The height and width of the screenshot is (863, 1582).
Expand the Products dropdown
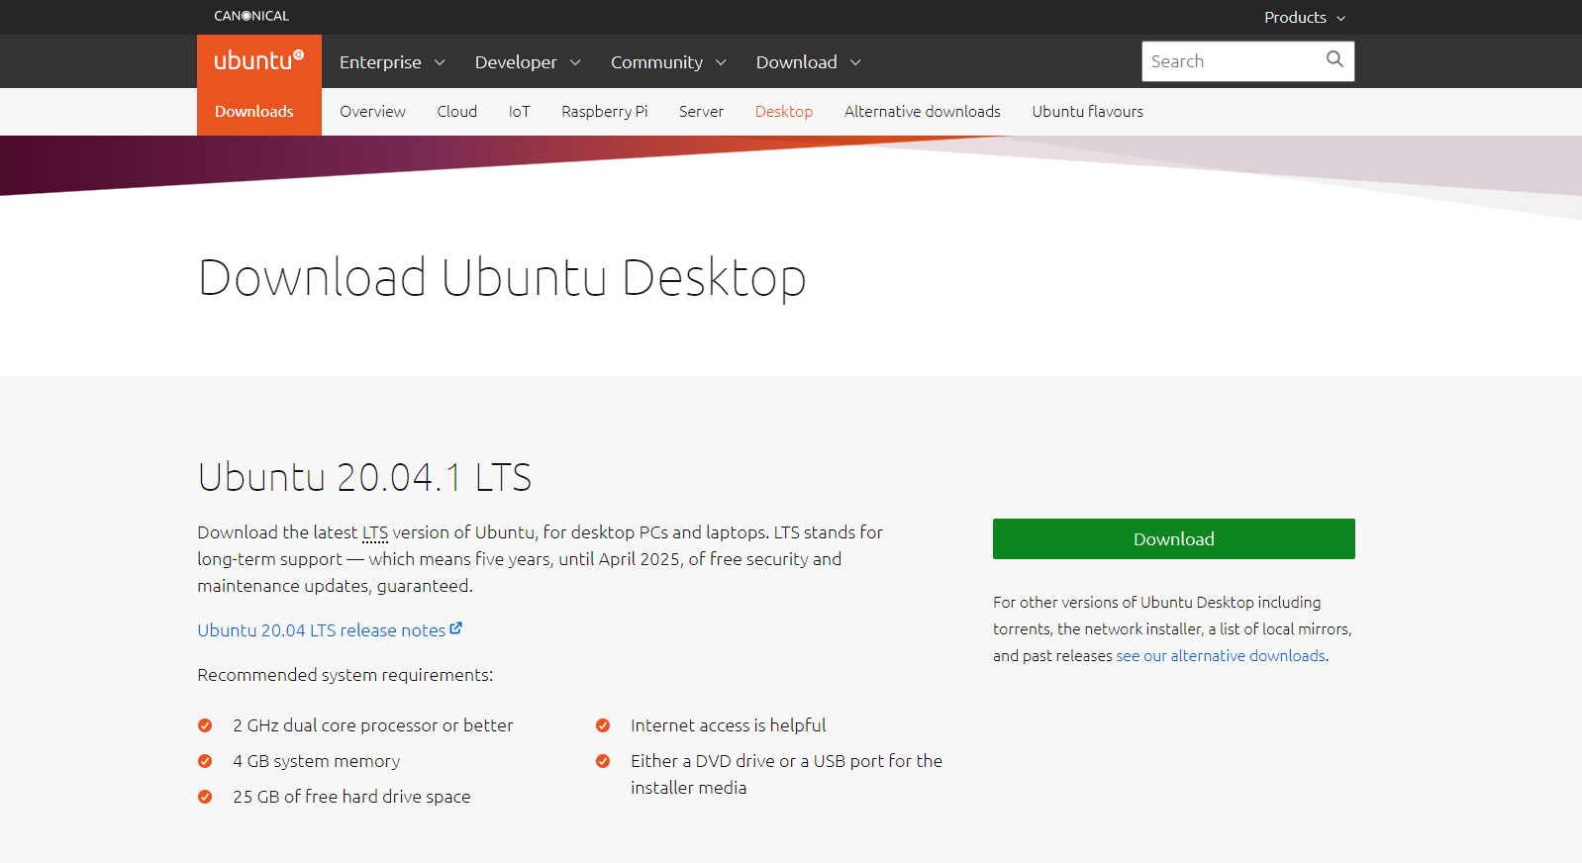click(x=1305, y=17)
